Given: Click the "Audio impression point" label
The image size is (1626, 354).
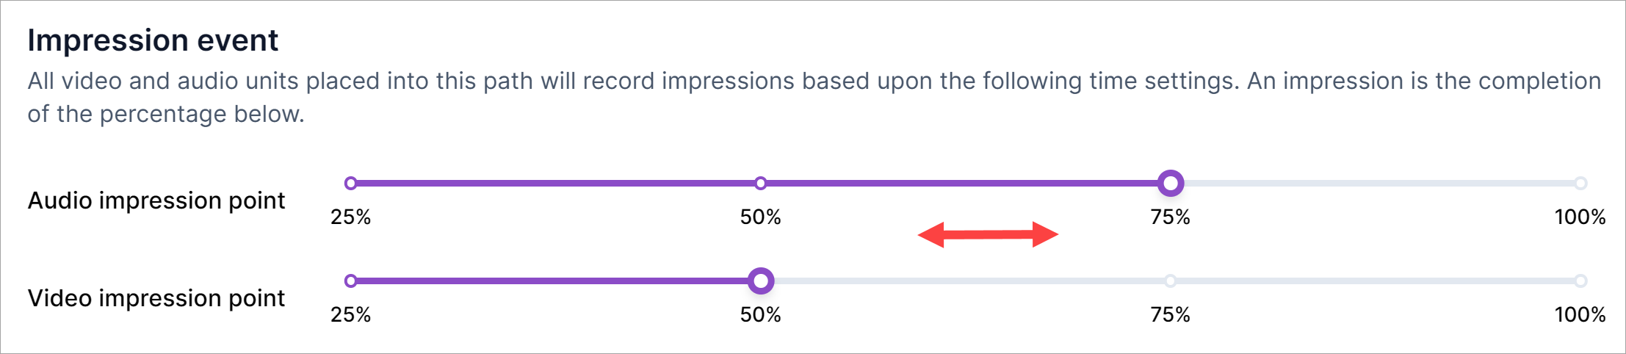Looking at the screenshot, I should (x=156, y=201).
